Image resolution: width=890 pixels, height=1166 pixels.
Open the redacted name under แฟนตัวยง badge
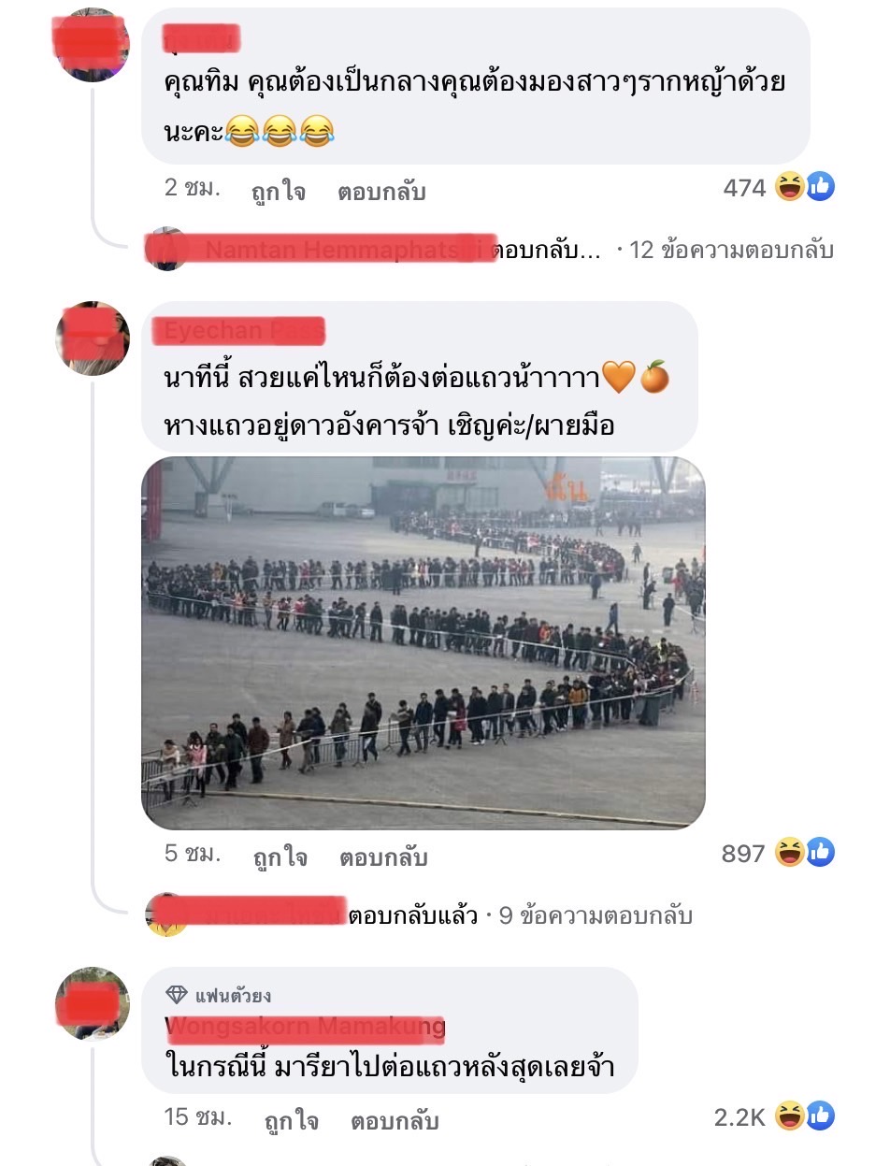305,1029
